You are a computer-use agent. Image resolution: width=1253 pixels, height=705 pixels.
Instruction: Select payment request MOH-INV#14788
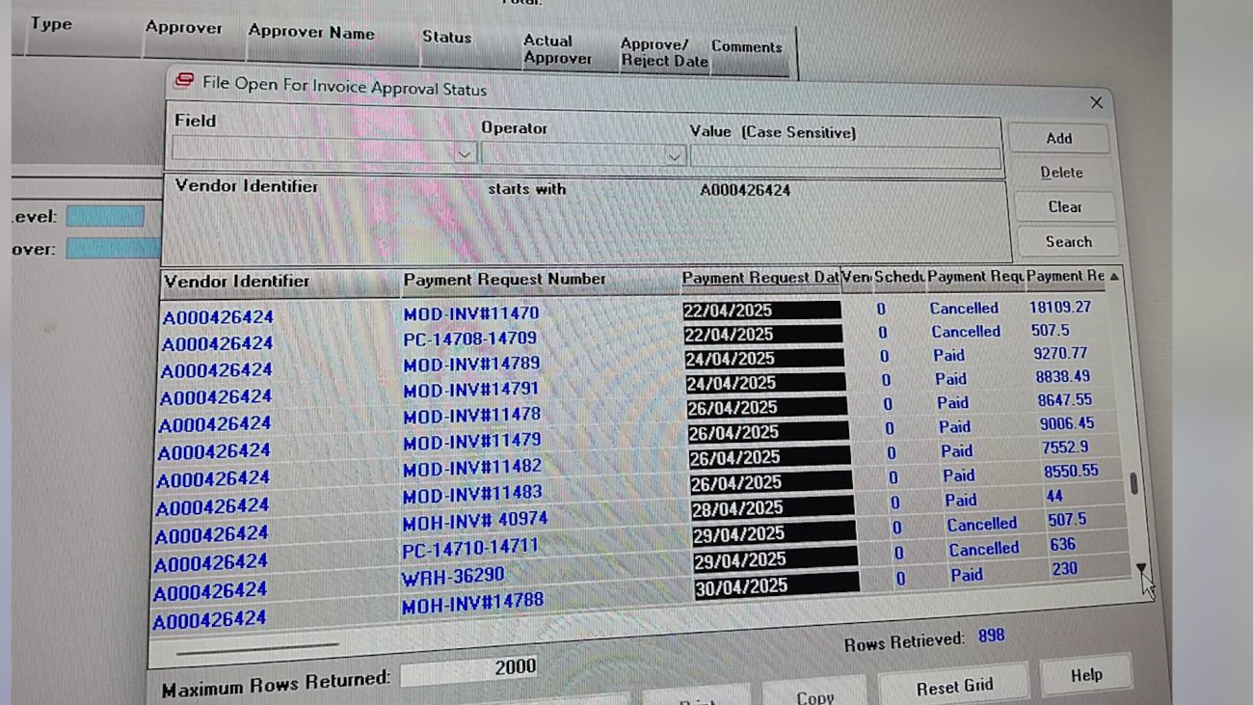tap(472, 604)
